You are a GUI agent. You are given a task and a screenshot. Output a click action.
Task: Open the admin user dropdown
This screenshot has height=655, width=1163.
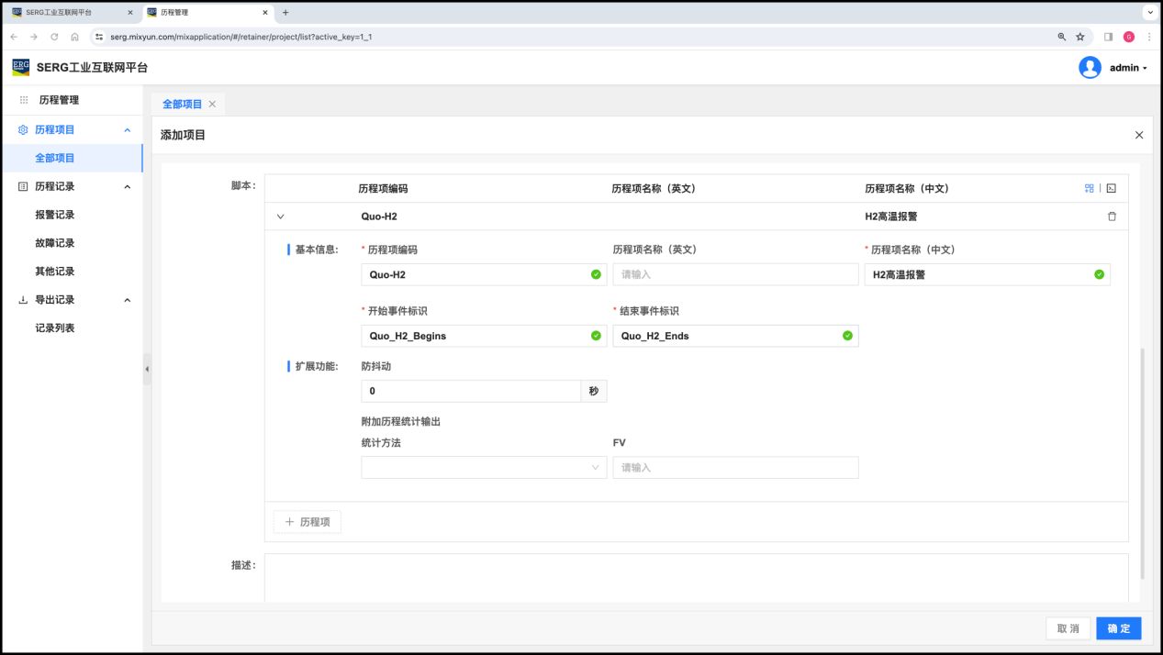[x=1114, y=68]
